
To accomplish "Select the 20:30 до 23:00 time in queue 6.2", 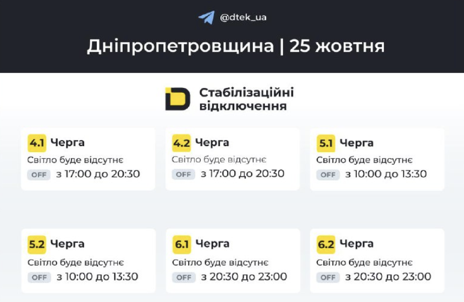I will pos(388,277).
